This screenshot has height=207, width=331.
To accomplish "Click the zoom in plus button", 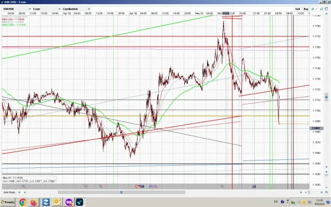I will (x=321, y=192).
